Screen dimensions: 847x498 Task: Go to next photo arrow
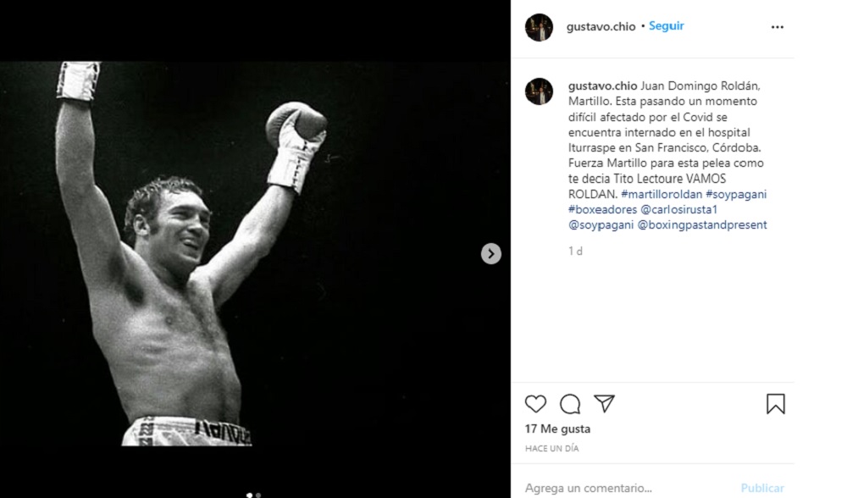pos(491,254)
